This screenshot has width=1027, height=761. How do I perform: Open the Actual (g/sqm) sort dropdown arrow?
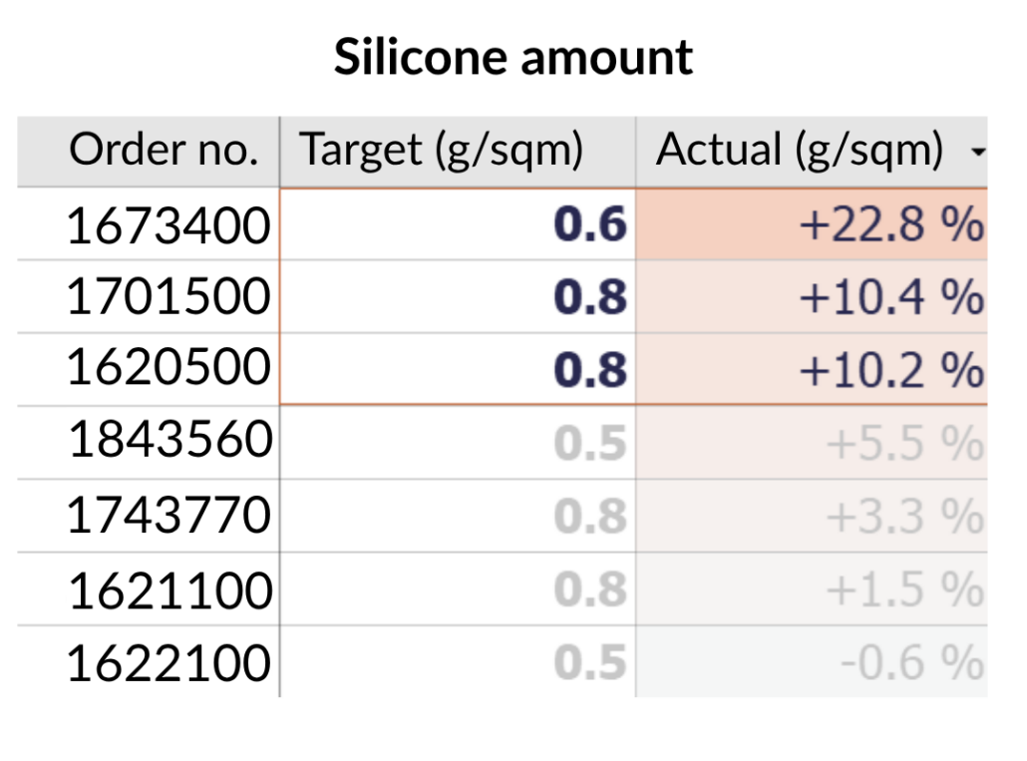pos(977,152)
